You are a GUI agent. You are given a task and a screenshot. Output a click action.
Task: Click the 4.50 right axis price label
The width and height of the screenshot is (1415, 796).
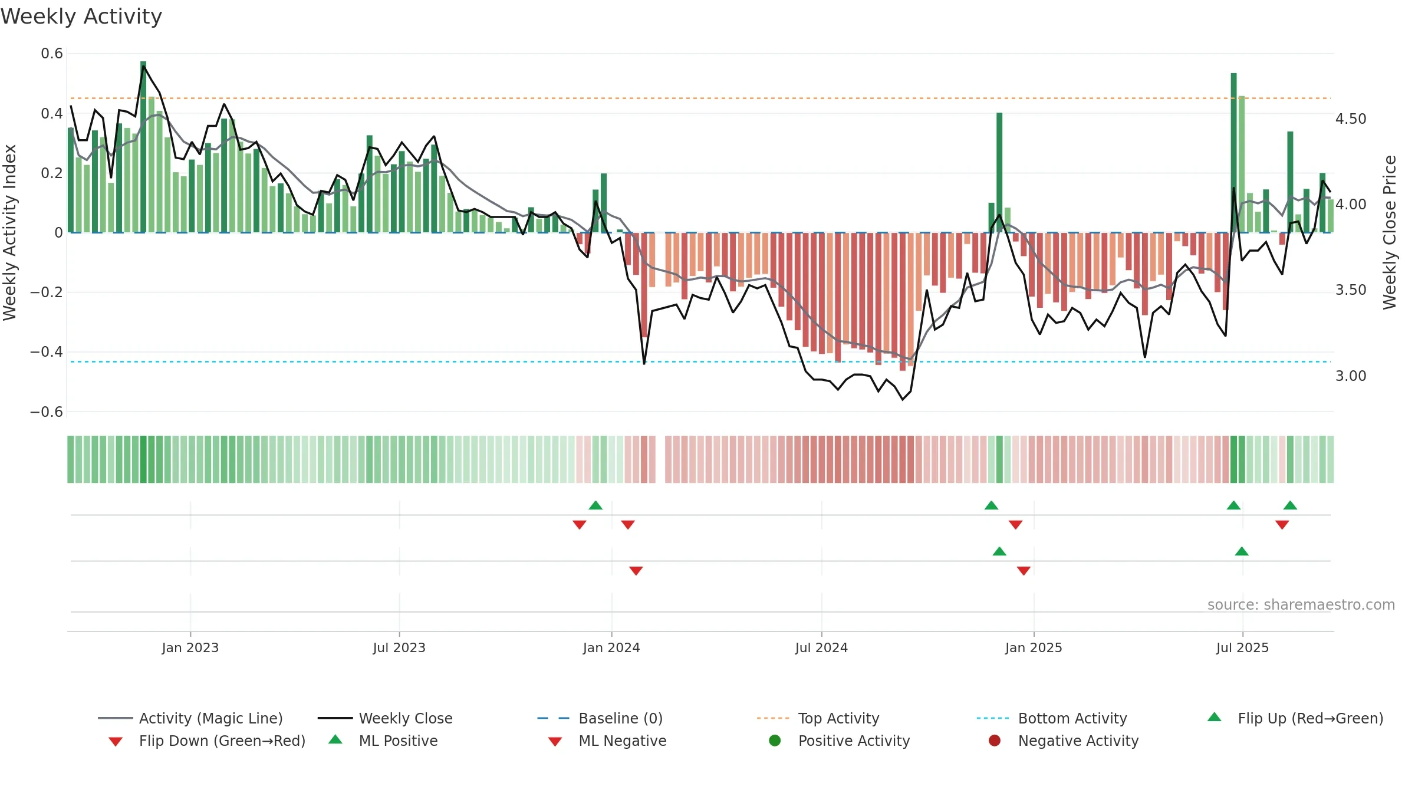[x=1351, y=119]
